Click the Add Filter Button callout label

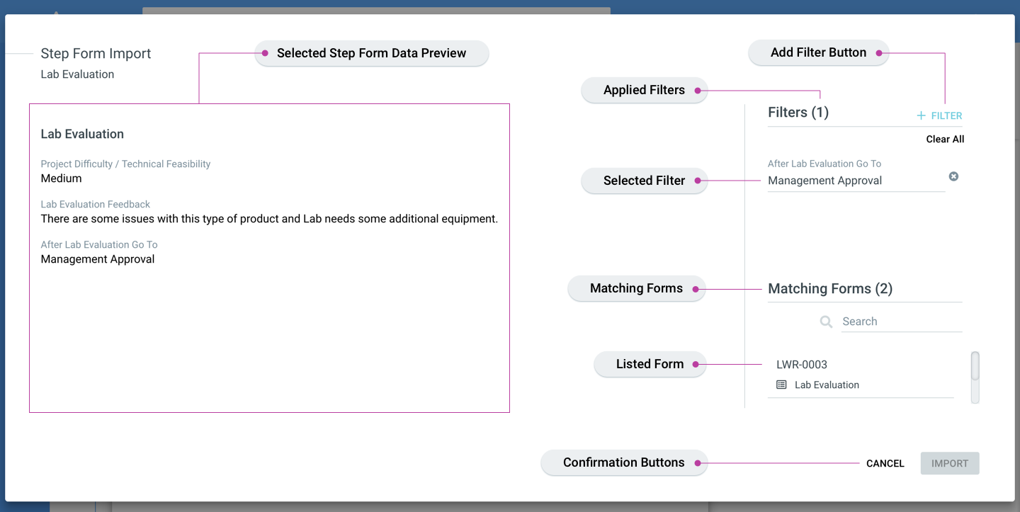(818, 52)
